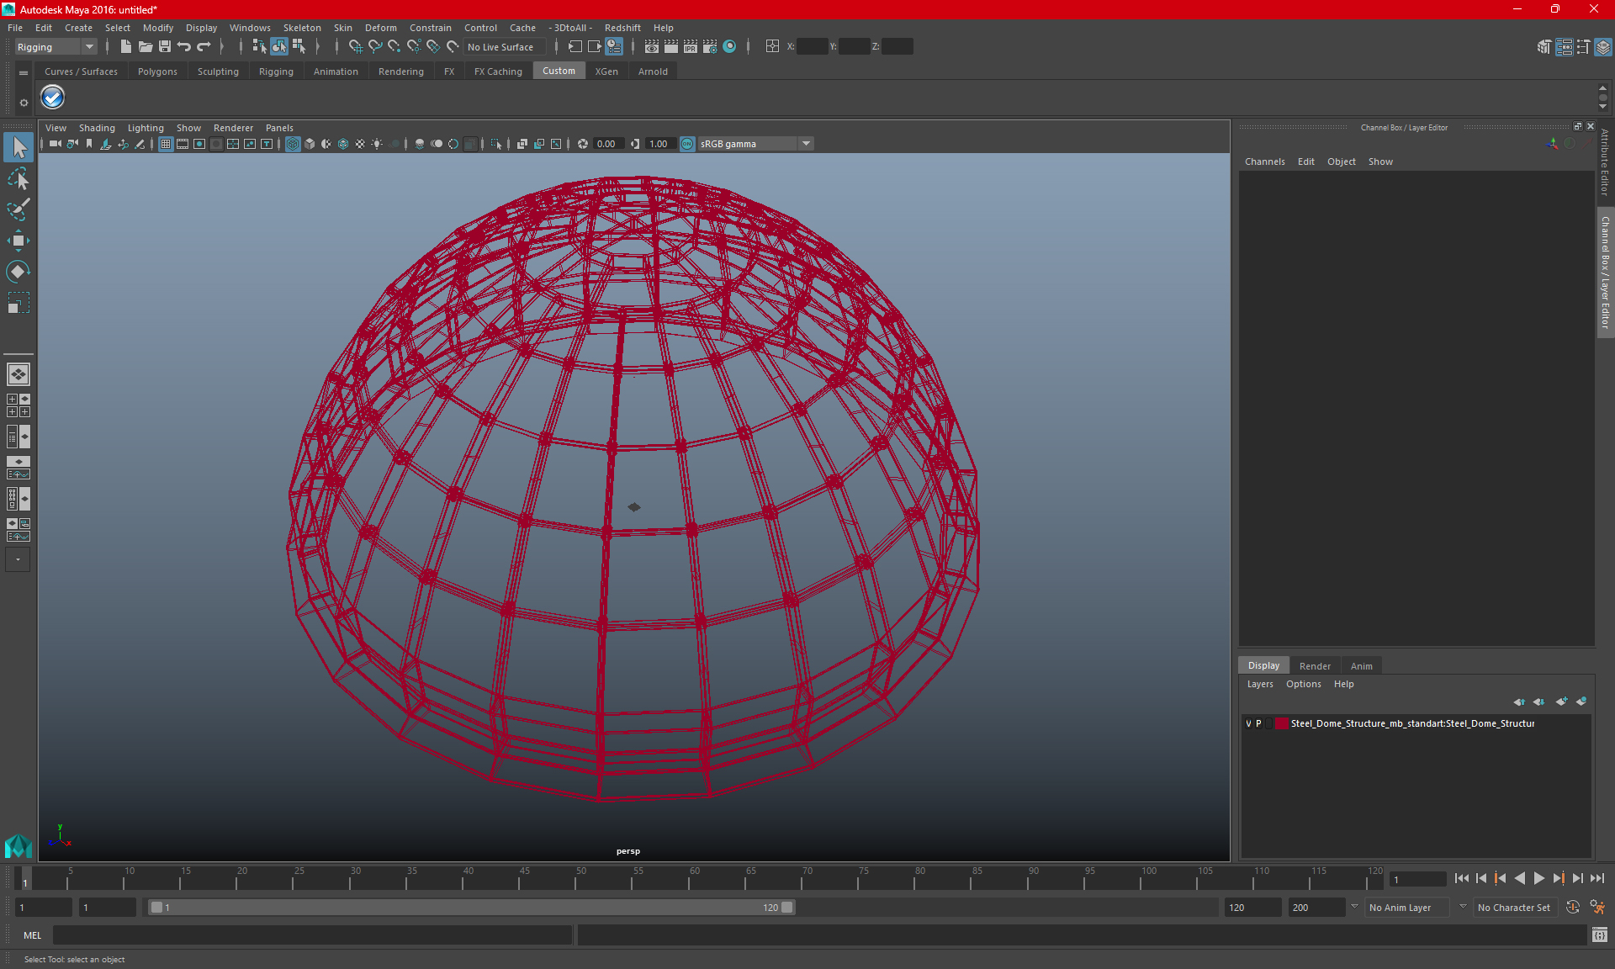The image size is (1615, 969).
Task: Undo the last action
Action: click(x=184, y=47)
